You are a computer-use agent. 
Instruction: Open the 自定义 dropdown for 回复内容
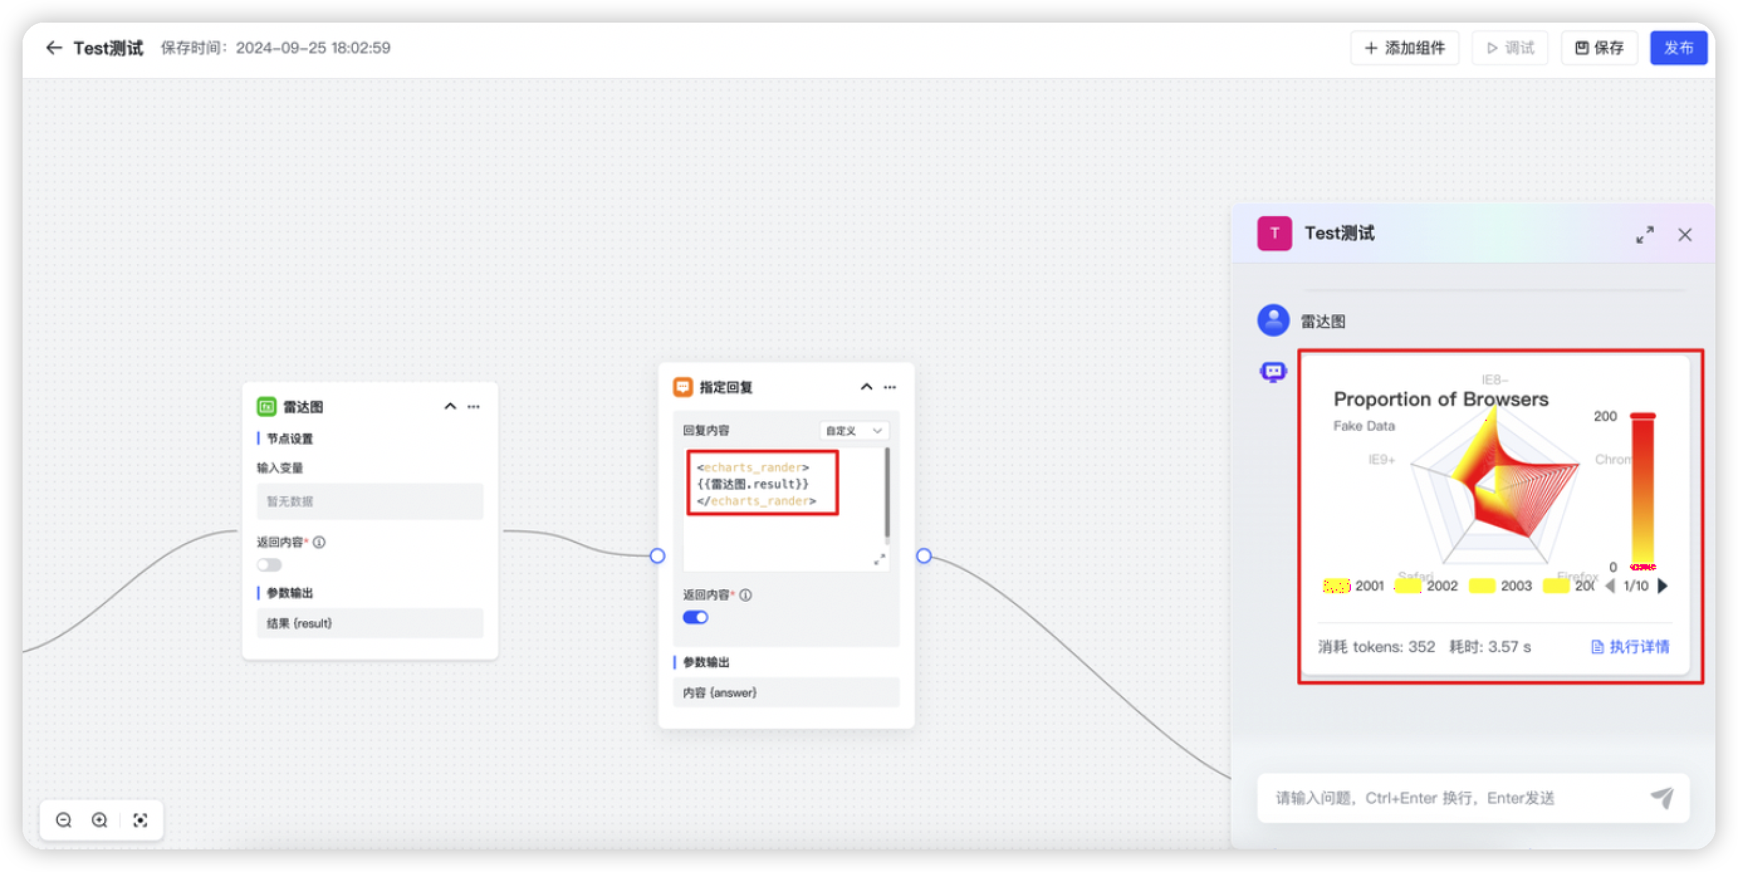[853, 430]
